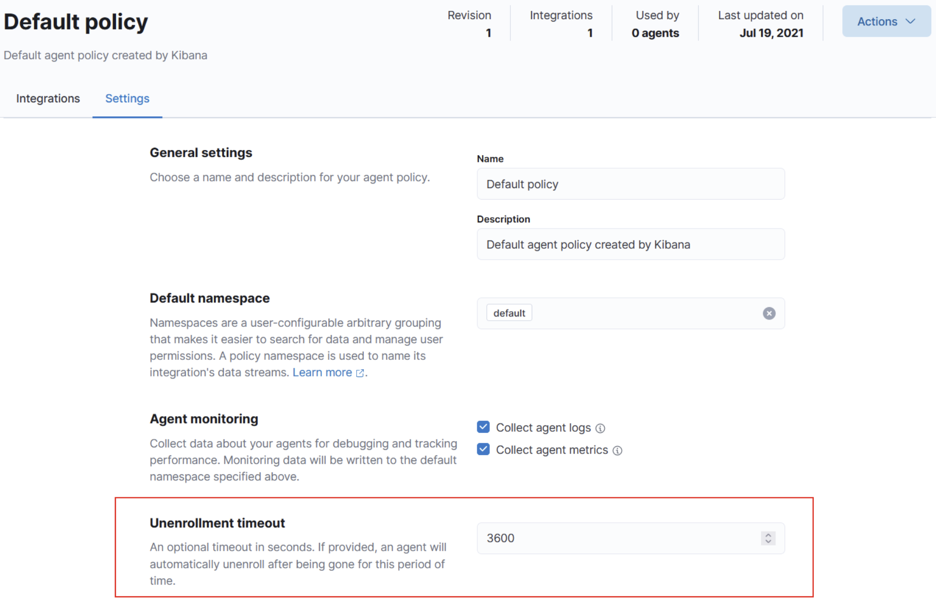This screenshot has width=936, height=606.
Task: Open the Actions dropdown menu
Action: (877, 21)
